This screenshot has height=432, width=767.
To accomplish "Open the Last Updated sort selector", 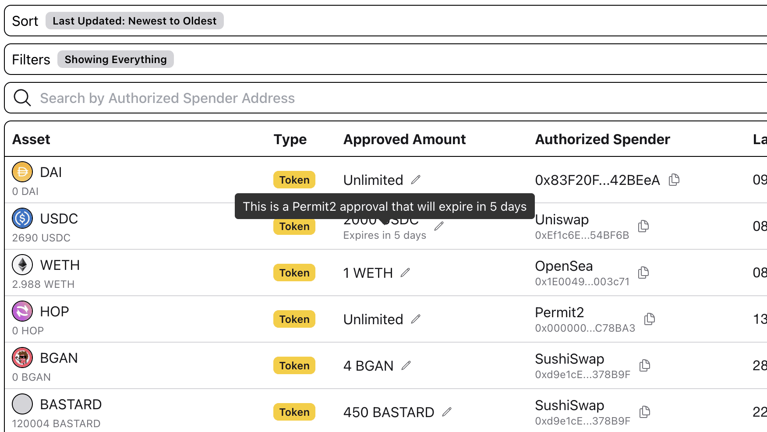I will pyautogui.click(x=134, y=21).
